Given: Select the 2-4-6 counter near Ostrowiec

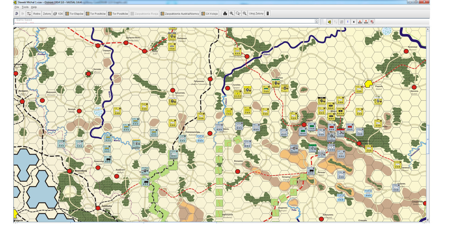Looking at the screenshot, I should pyautogui.click(x=397, y=164).
